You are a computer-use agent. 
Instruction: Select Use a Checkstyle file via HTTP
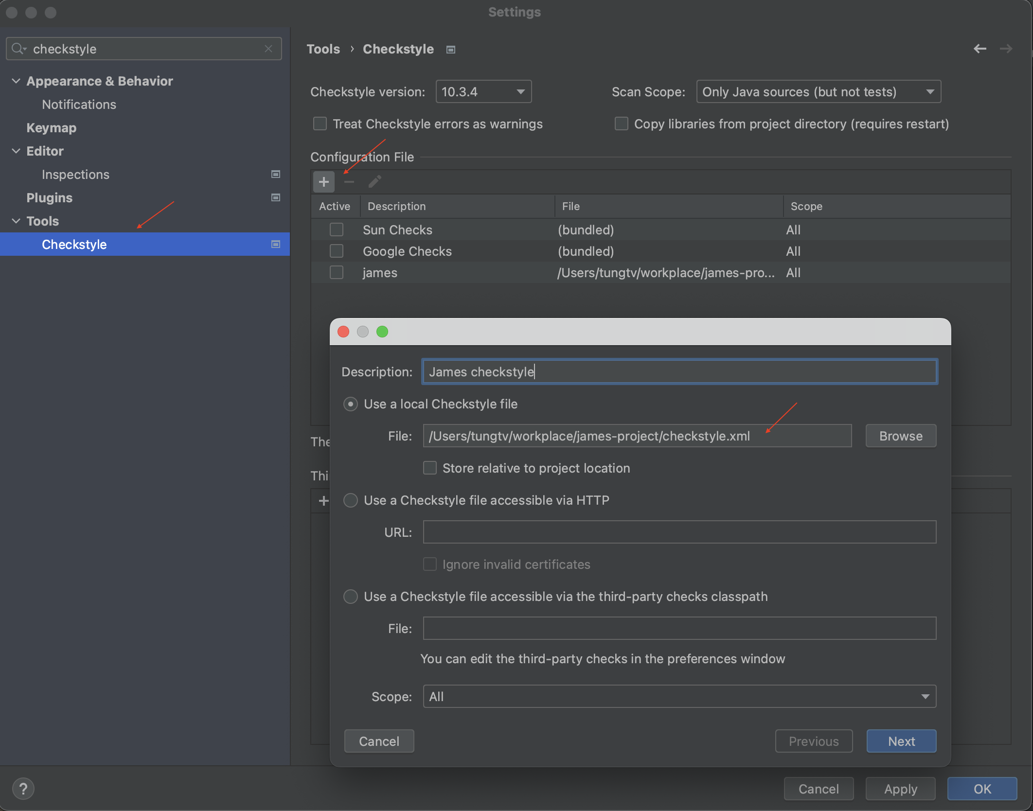(351, 500)
